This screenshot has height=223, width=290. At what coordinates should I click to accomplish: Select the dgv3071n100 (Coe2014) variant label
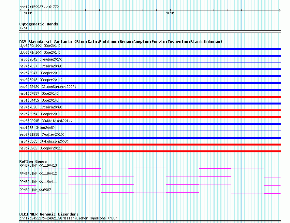40,52
